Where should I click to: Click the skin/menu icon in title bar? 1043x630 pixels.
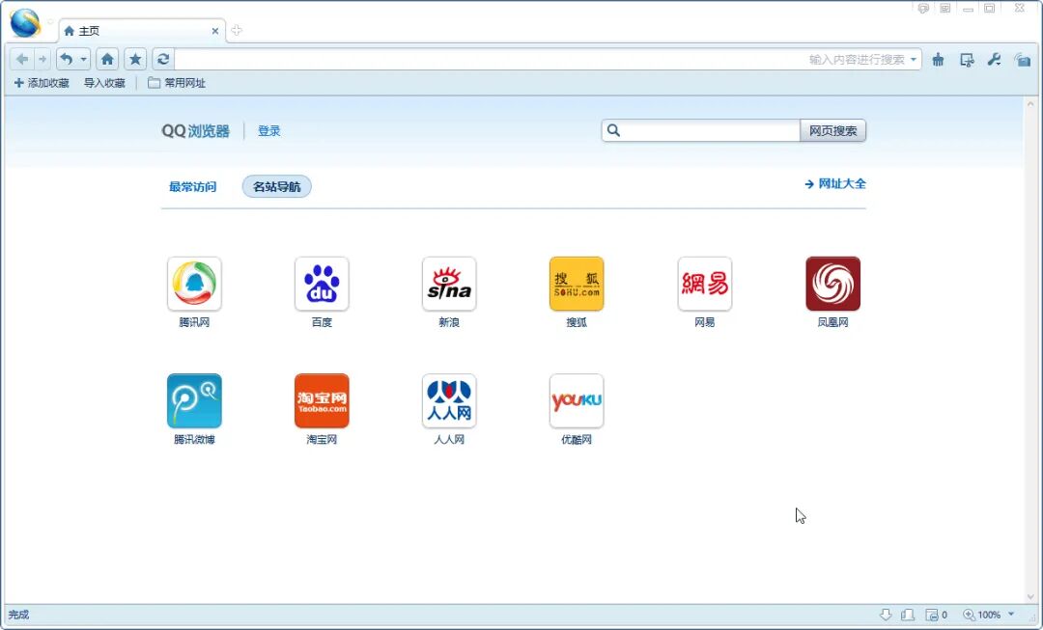944,9
